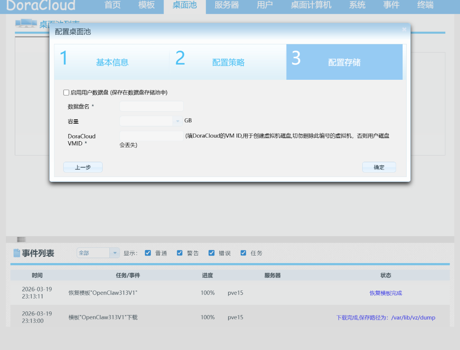Open the 终端 navigation tab
This screenshot has height=350, width=460.
click(x=425, y=5)
